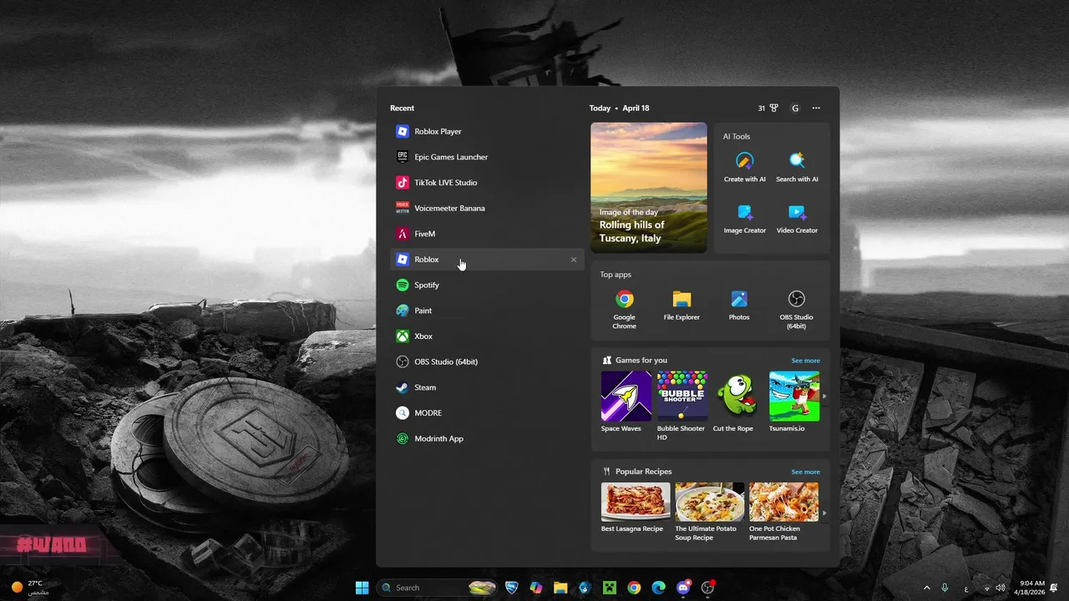This screenshot has width=1069, height=601.
Task: Open the Windows Start button
Action: coord(362,588)
